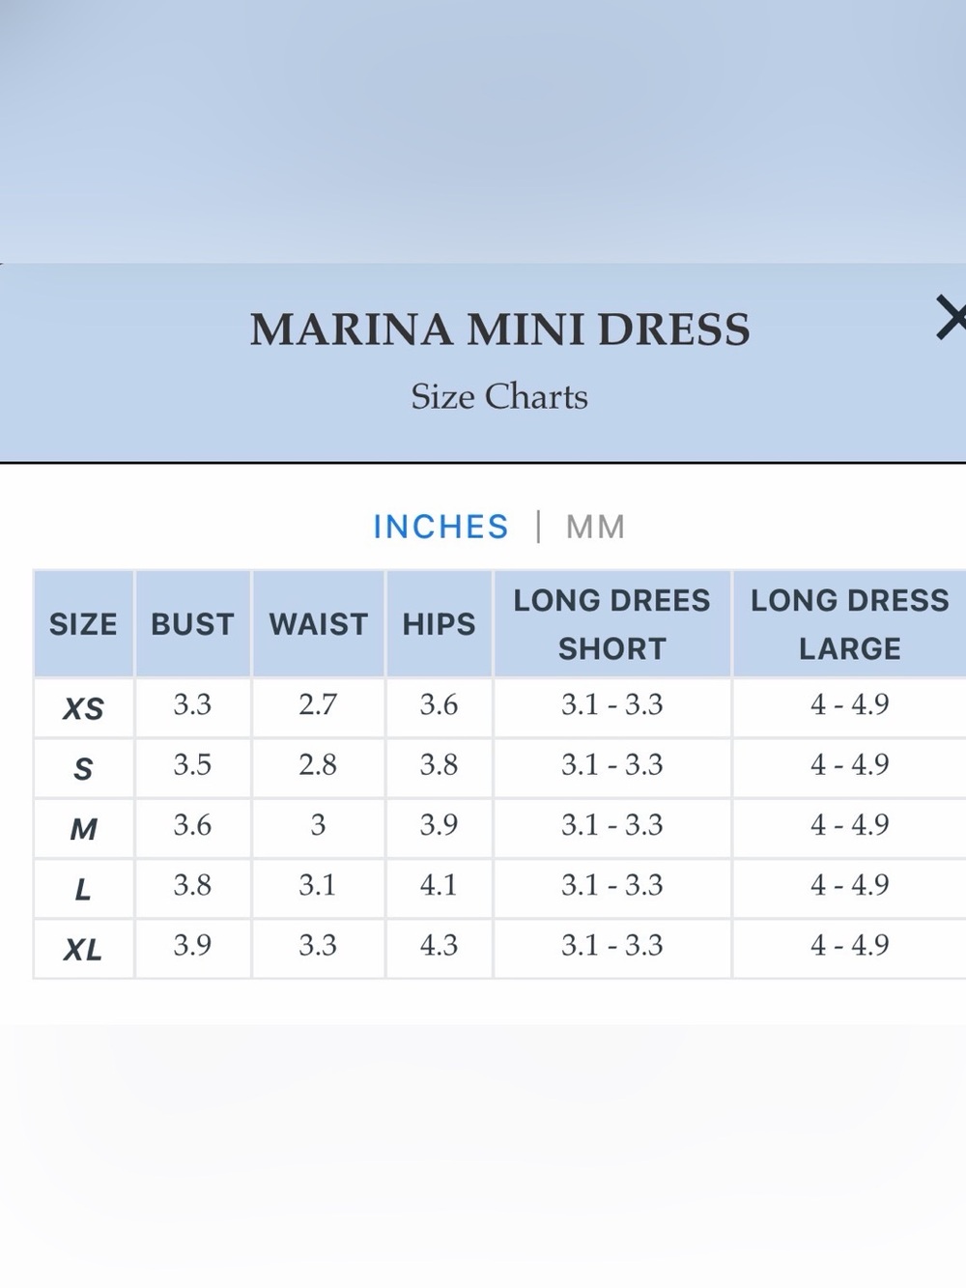Select the XL size row label

[x=83, y=950]
